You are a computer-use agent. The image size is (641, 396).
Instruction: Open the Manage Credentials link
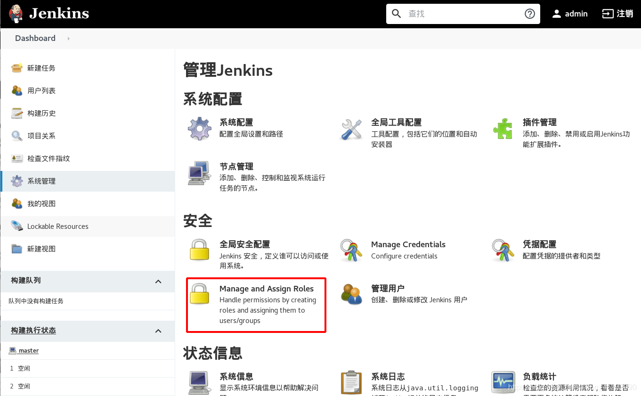(408, 244)
